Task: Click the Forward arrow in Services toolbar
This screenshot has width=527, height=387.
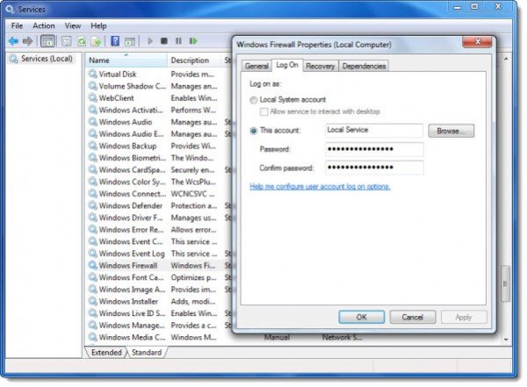Action: coord(27,41)
